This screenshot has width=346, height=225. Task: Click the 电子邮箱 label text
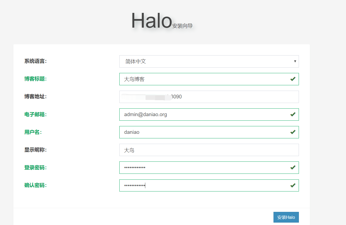pyautogui.click(x=35, y=115)
